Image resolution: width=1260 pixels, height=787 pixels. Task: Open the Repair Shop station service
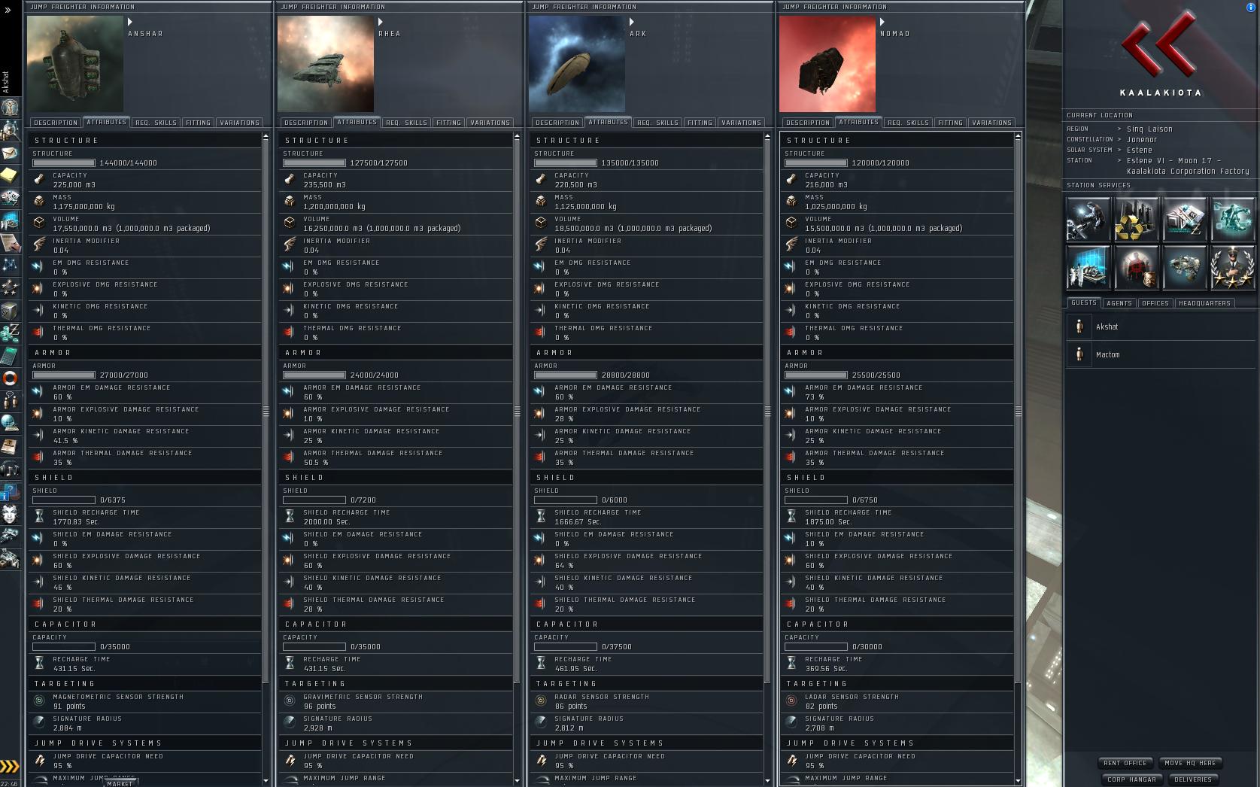point(1088,219)
